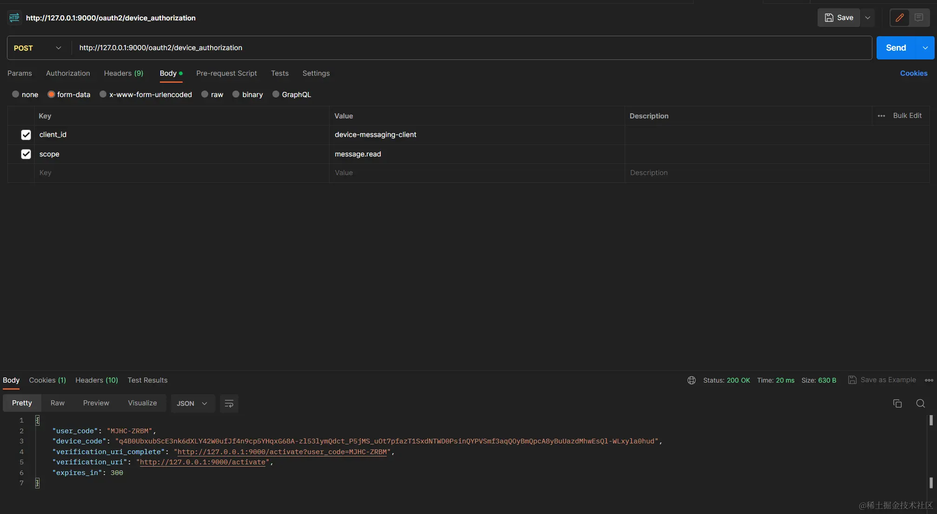Click the globe network icon
The width and height of the screenshot is (937, 514).
(692, 380)
